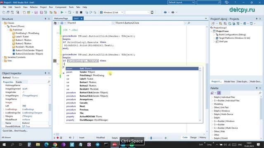Click the editor search magnifier icon
The height and width of the screenshot is (148, 264).
(x=189, y=23)
